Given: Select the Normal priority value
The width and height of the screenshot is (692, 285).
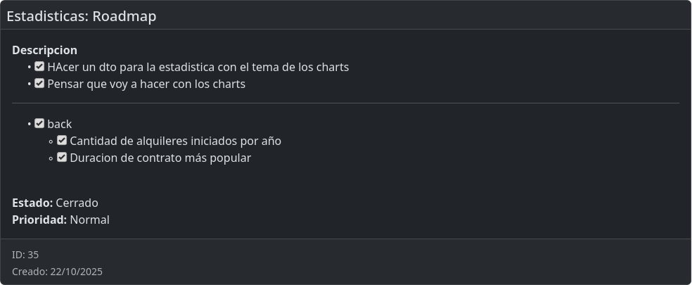Looking at the screenshot, I should (x=89, y=220).
